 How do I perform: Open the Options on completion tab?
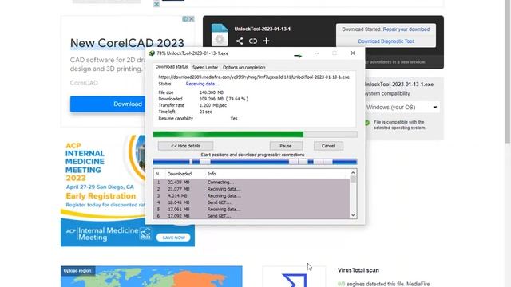point(244,67)
